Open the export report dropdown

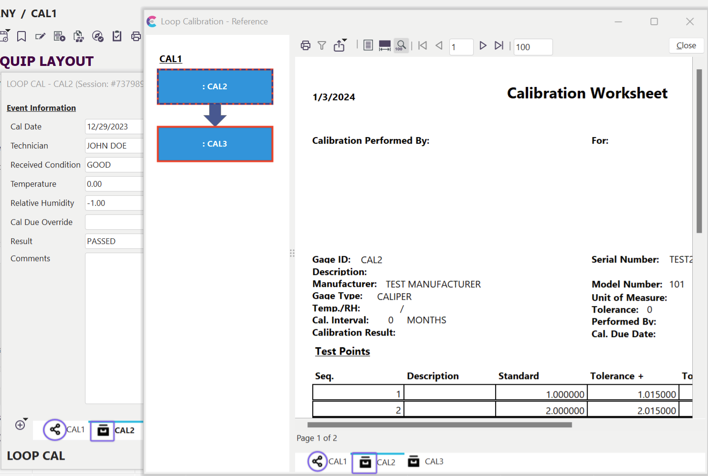tap(340, 46)
